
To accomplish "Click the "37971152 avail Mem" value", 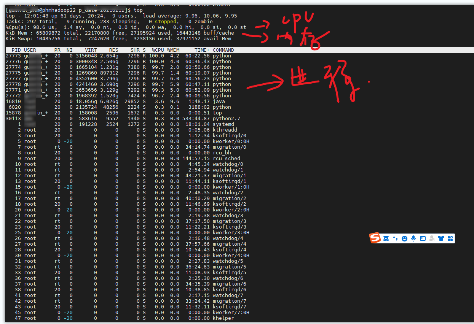I will coord(204,39).
